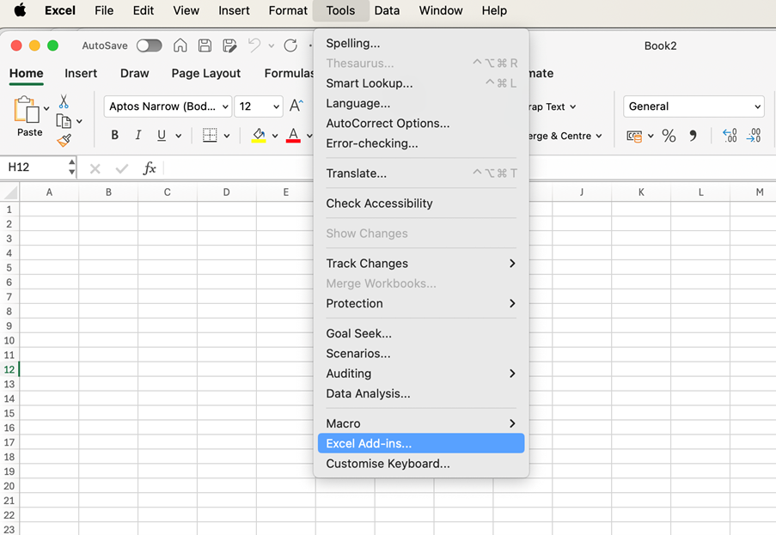Click the yellow fill colour button
Viewport: 776px width, 535px height.
click(x=259, y=136)
